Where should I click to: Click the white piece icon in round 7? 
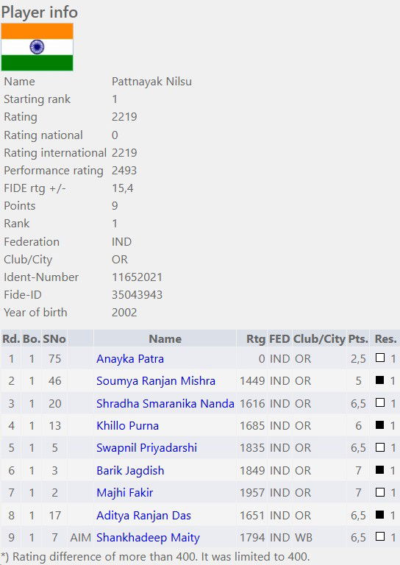tap(380, 492)
